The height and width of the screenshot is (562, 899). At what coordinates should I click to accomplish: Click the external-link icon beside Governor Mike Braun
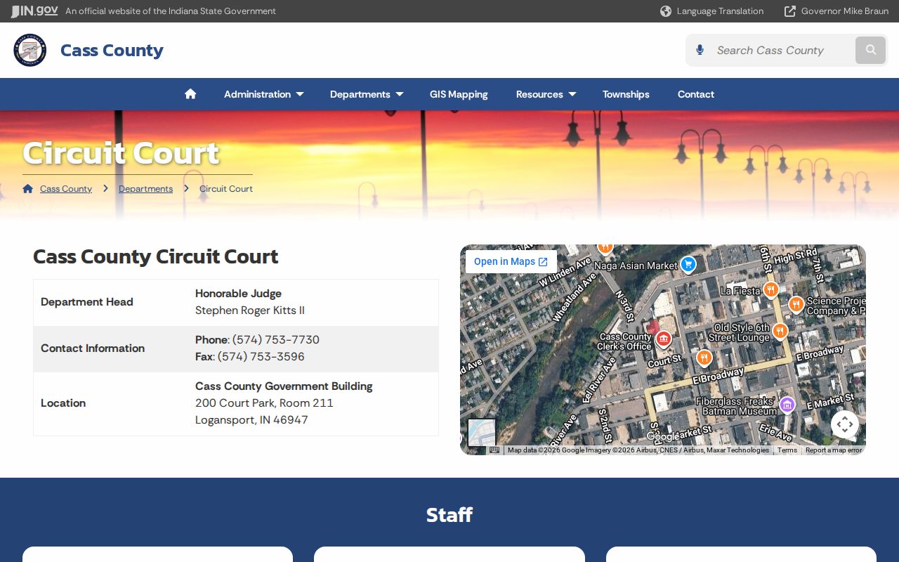[790, 11]
